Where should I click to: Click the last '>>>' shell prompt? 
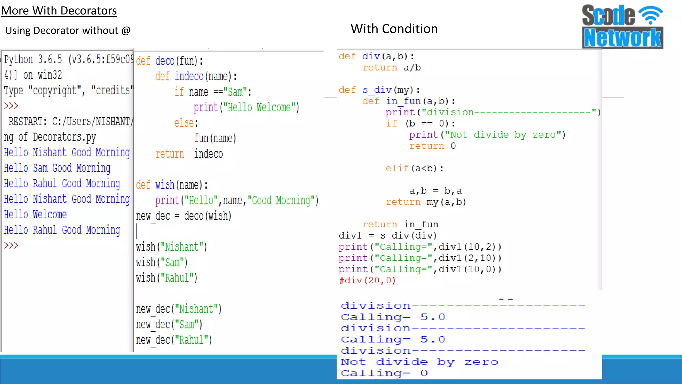[x=11, y=245]
